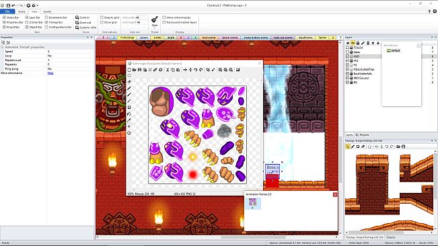Click the Rotate clockwise icon in image editor
The image size is (438, 246).
(x=200, y=70)
